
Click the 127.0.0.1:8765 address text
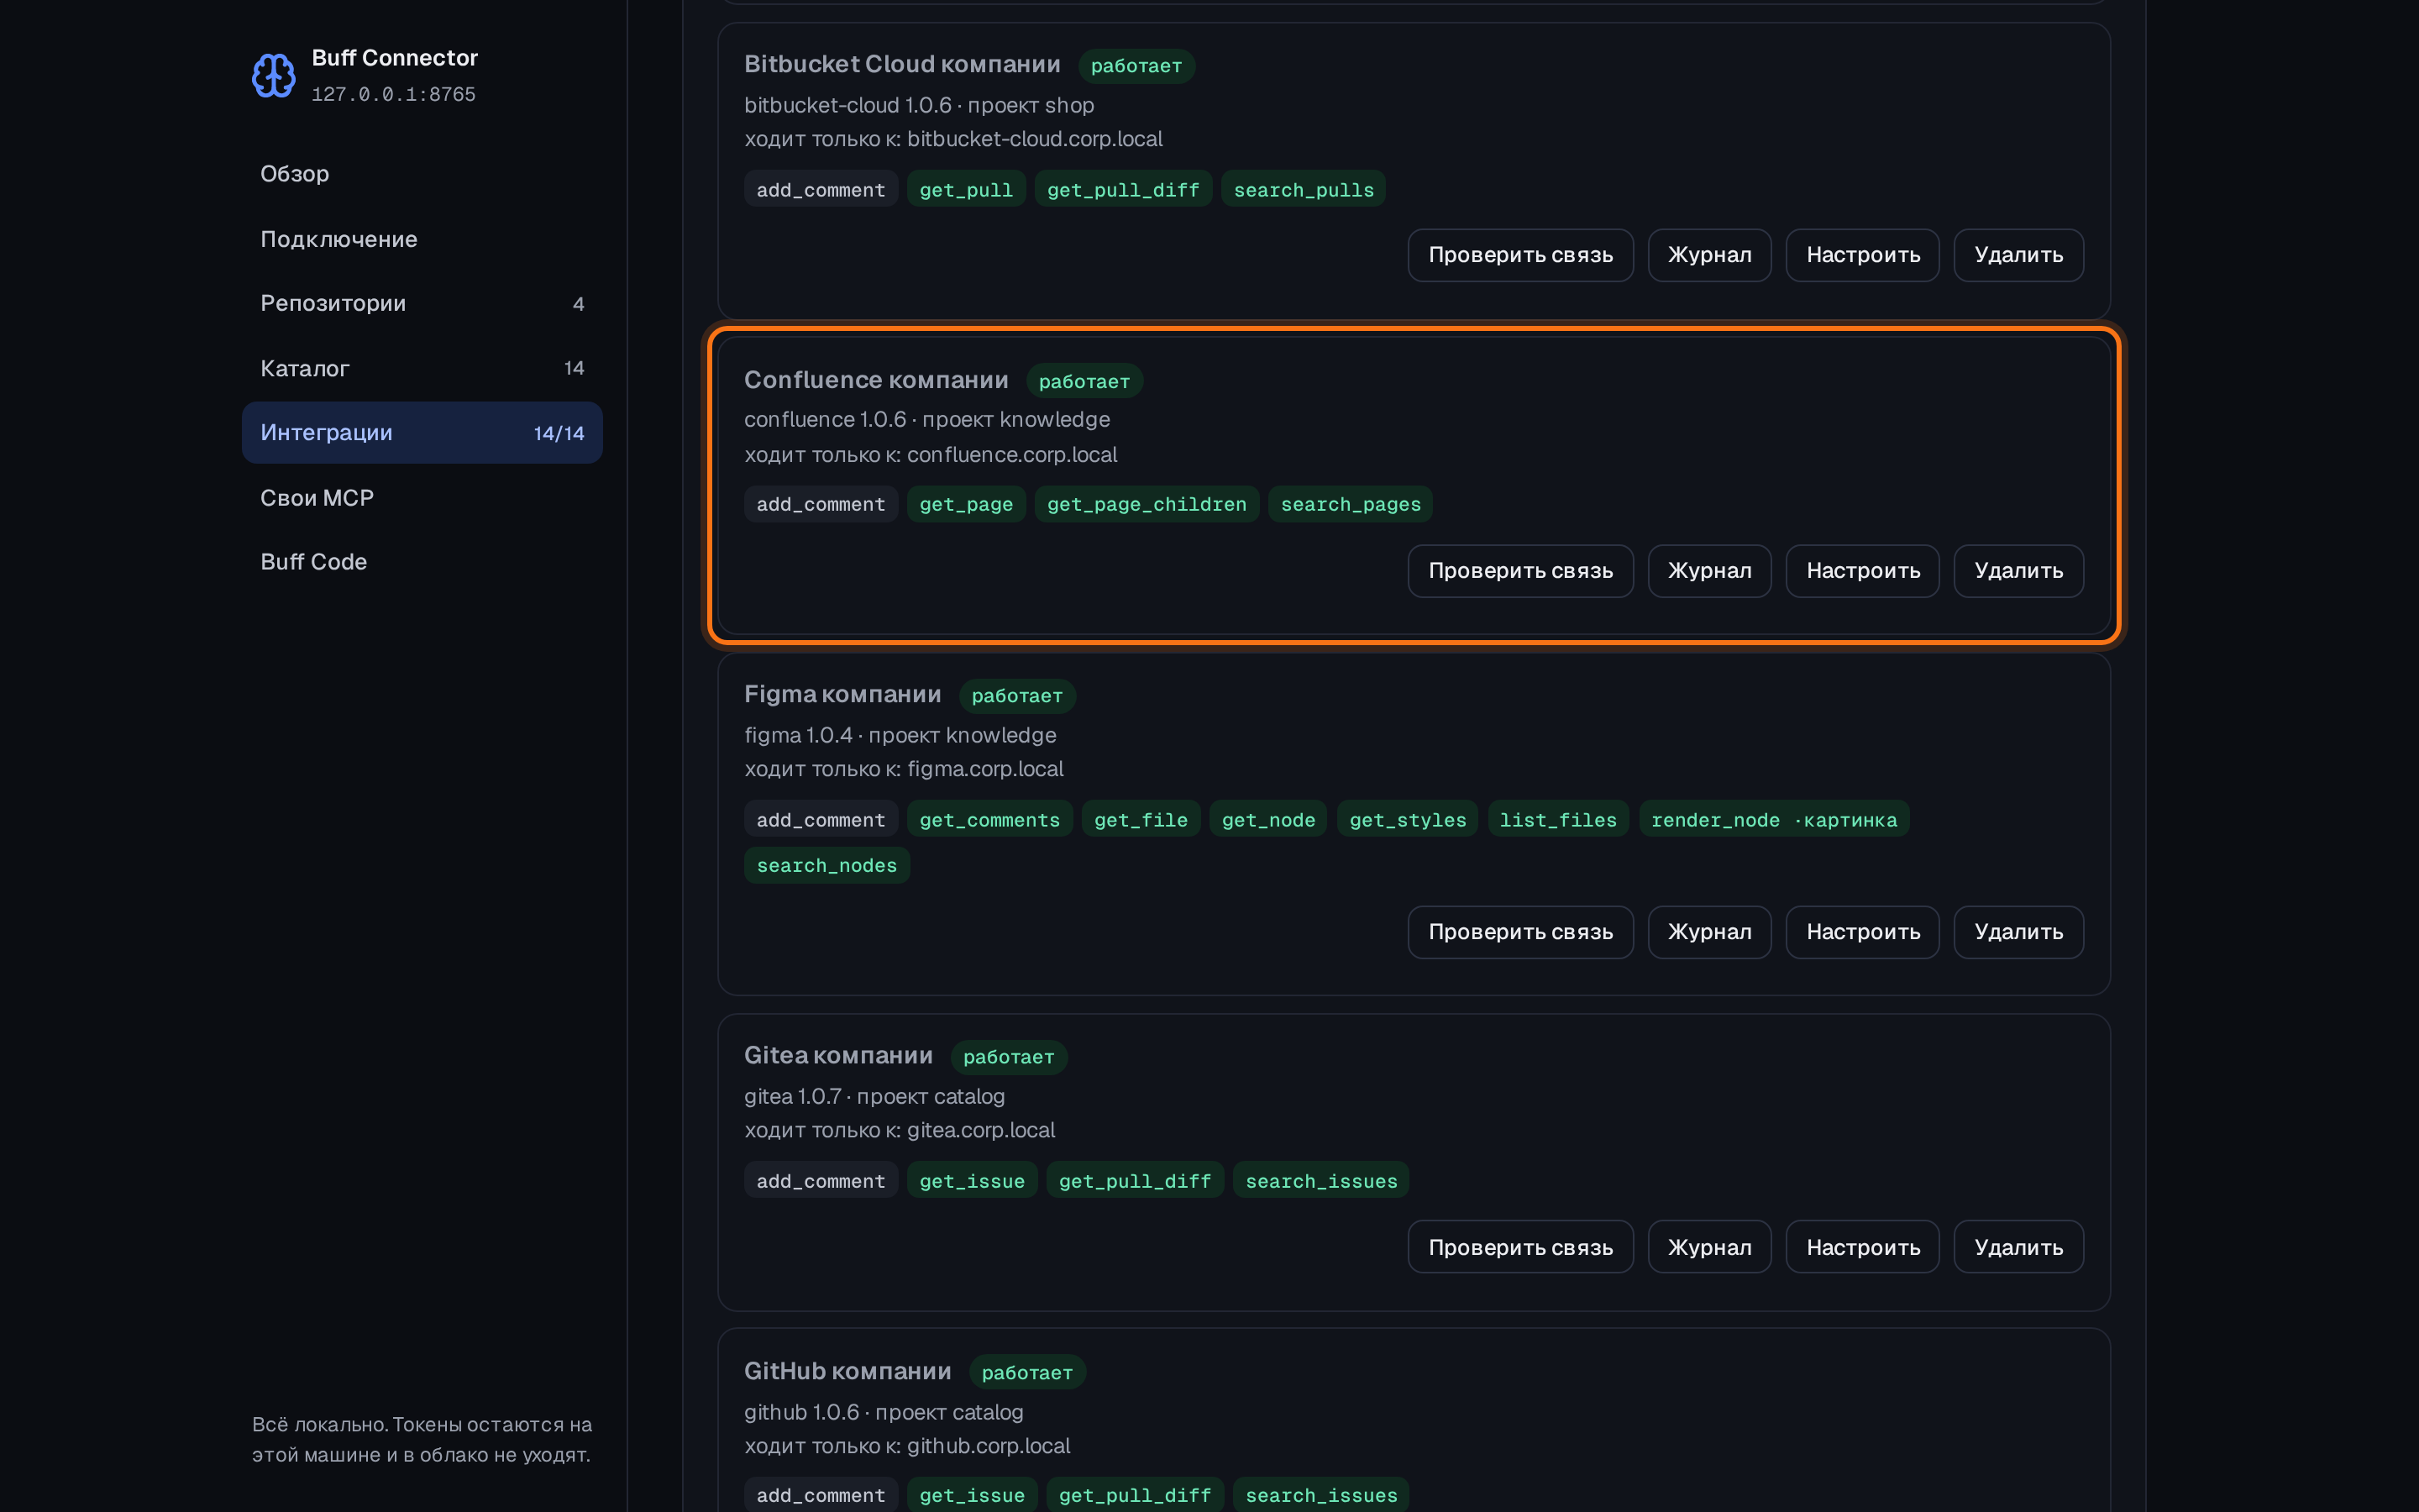(394, 94)
